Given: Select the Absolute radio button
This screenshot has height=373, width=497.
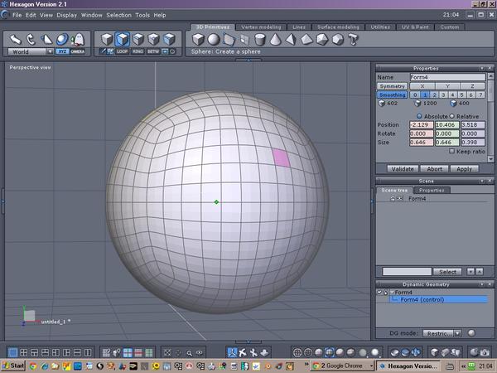Looking at the screenshot, I should (x=419, y=116).
